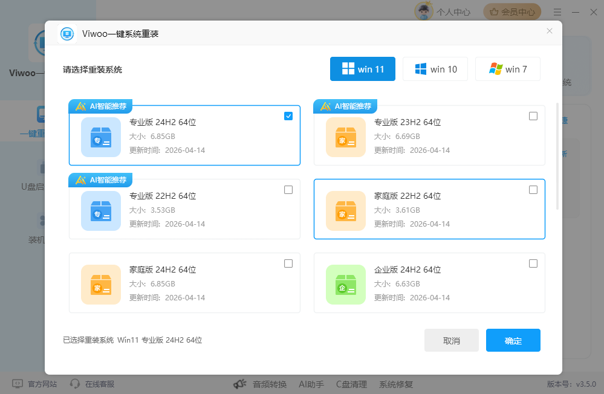Uncheck the 专业版 24H2 64位 checkbox
Viewport: 604px width, 394px height.
click(x=288, y=116)
